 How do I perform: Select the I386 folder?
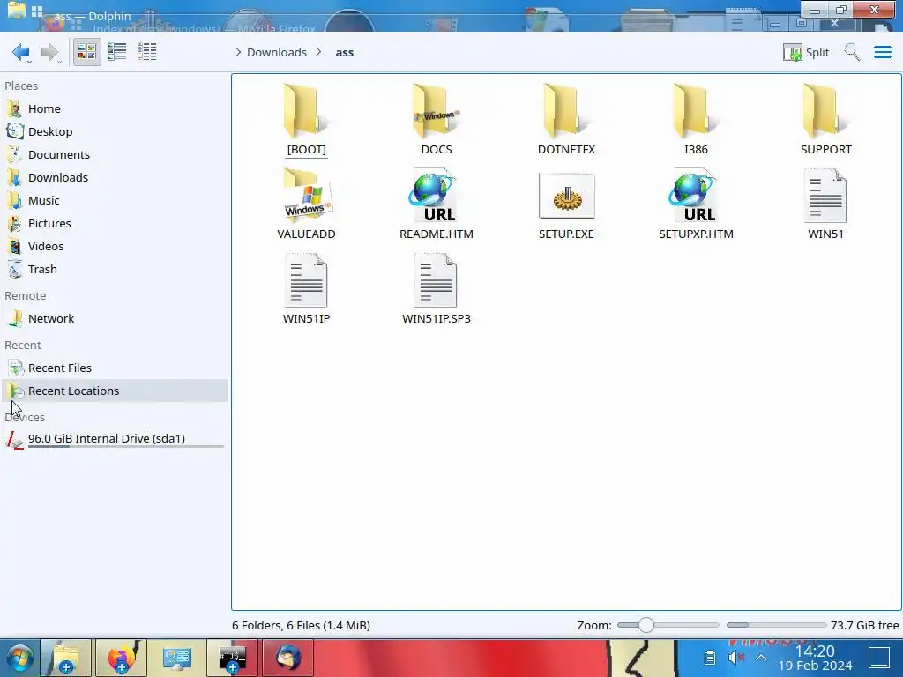point(696,120)
